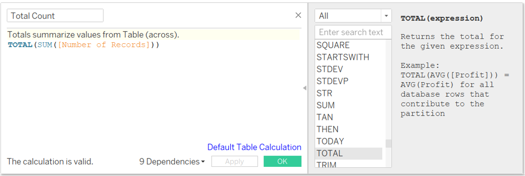The width and height of the screenshot is (525, 176).
Task: Collapse the function panel with the arrow
Action: (x=304, y=88)
